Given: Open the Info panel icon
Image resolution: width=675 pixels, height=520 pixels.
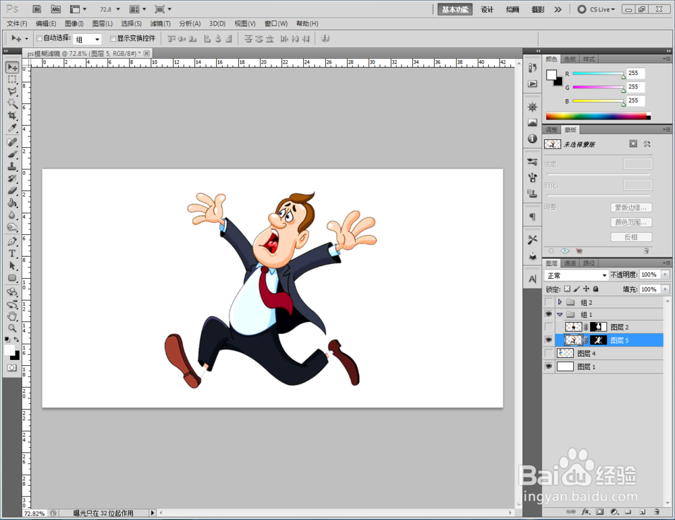Looking at the screenshot, I should click(x=533, y=138).
